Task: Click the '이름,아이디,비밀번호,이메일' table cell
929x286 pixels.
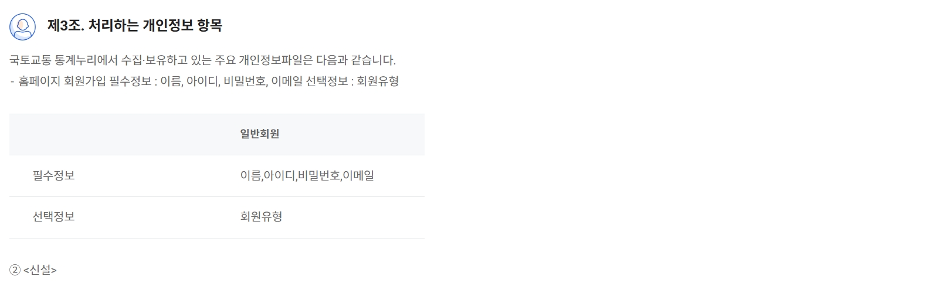Action: 307,175
